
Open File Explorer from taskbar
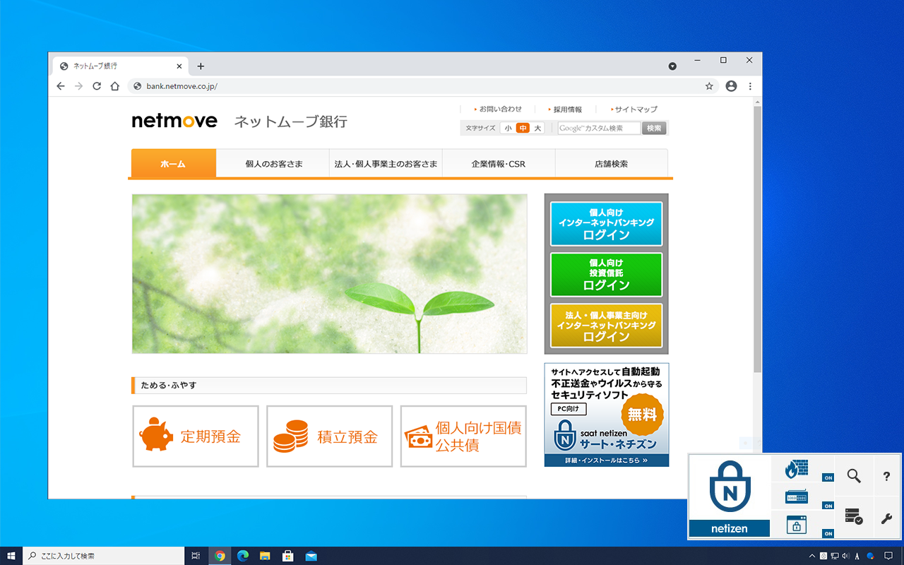point(265,556)
